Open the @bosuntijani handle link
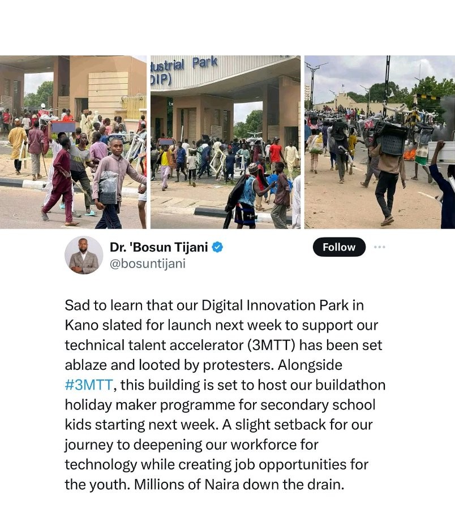This screenshot has height=505, width=455. click(148, 264)
